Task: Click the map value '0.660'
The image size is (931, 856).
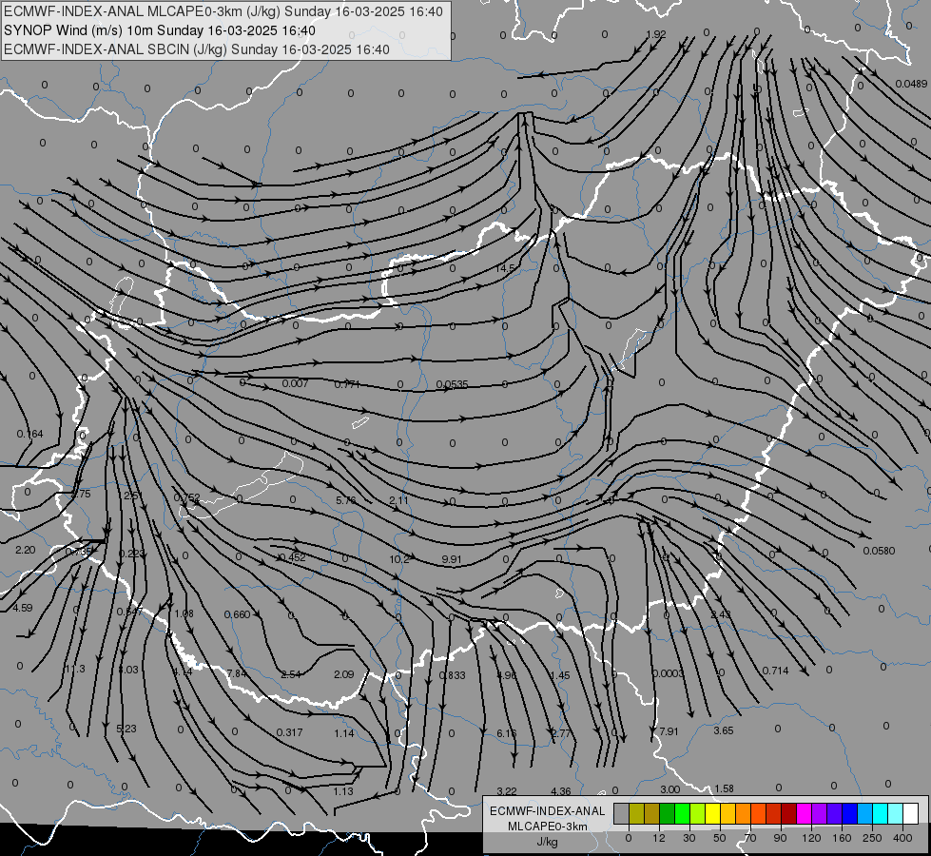Action: click(x=238, y=614)
